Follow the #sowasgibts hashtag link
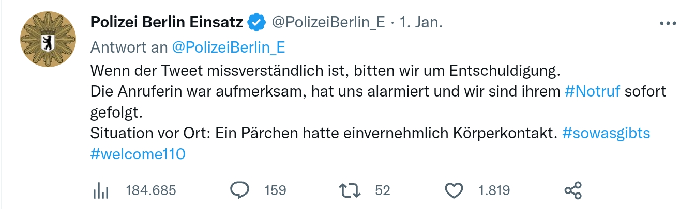 (606, 133)
